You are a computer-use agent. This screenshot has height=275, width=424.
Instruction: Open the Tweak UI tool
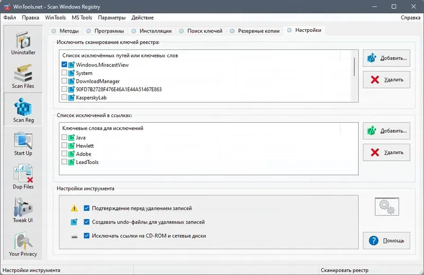click(23, 211)
